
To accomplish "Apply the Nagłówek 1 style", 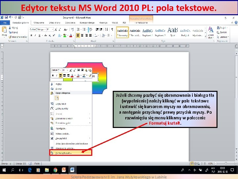I will coord(147,32).
